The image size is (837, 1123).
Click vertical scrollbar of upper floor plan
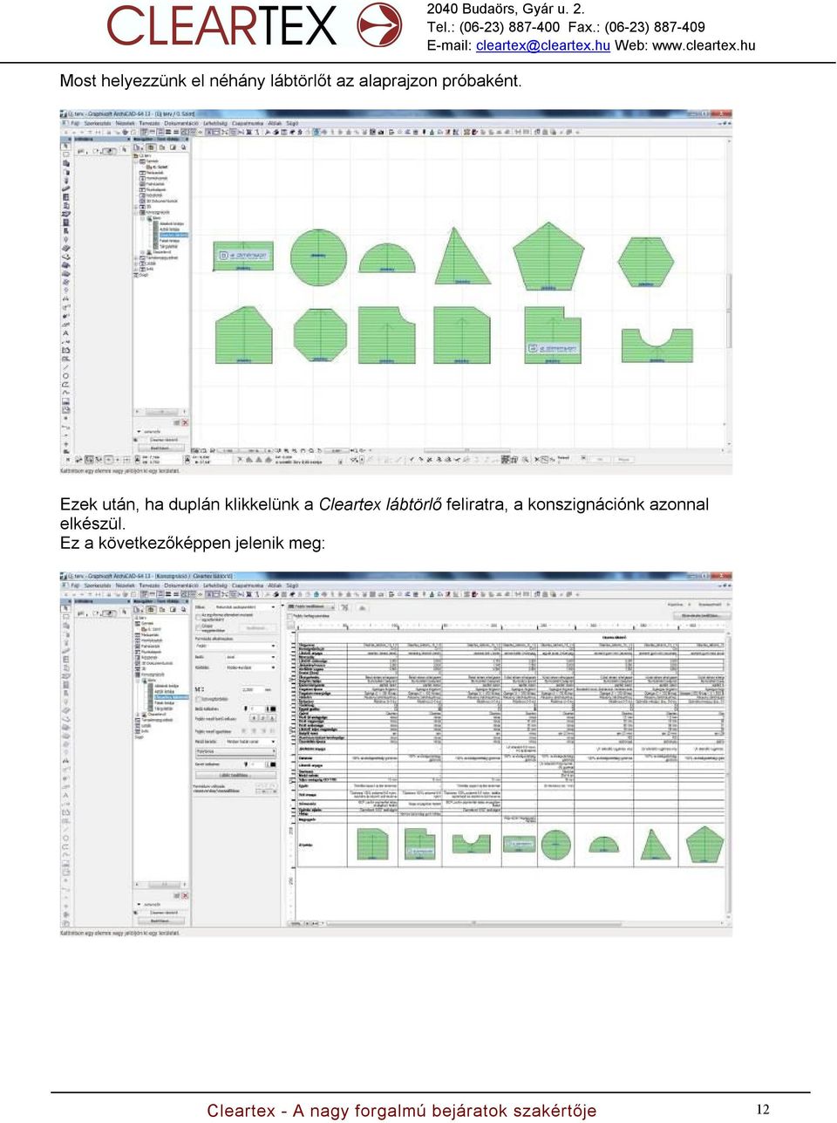[729, 292]
